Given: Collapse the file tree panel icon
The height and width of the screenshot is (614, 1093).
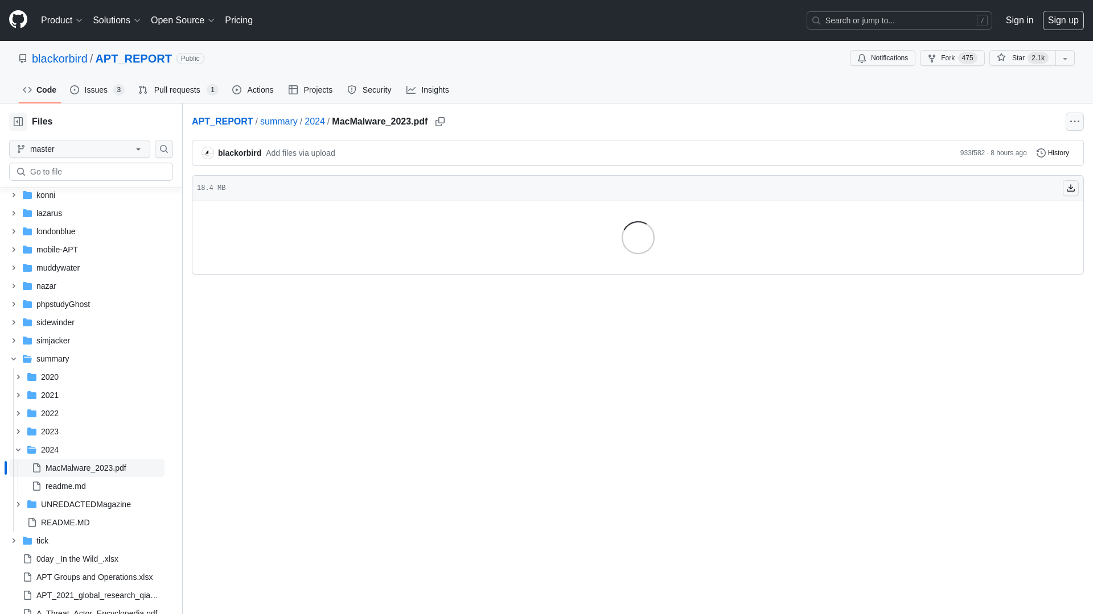Looking at the screenshot, I should click(18, 122).
